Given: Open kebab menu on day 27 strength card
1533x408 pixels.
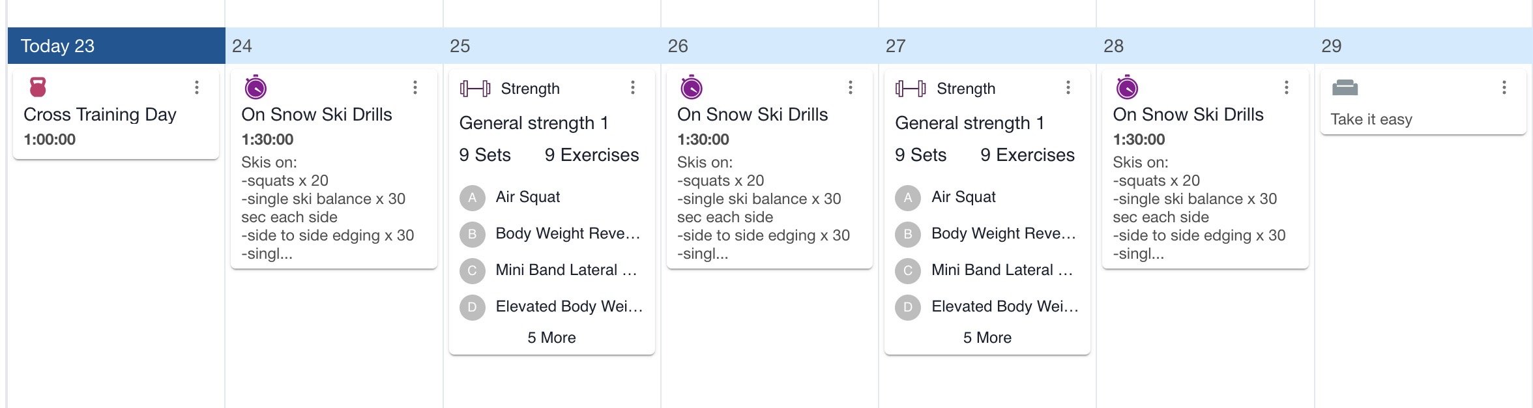Looking at the screenshot, I should (x=1068, y=87).
